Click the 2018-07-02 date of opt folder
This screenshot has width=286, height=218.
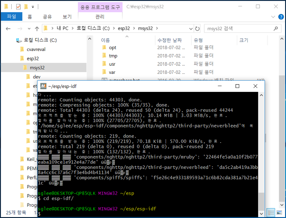(x=171, y=48)
